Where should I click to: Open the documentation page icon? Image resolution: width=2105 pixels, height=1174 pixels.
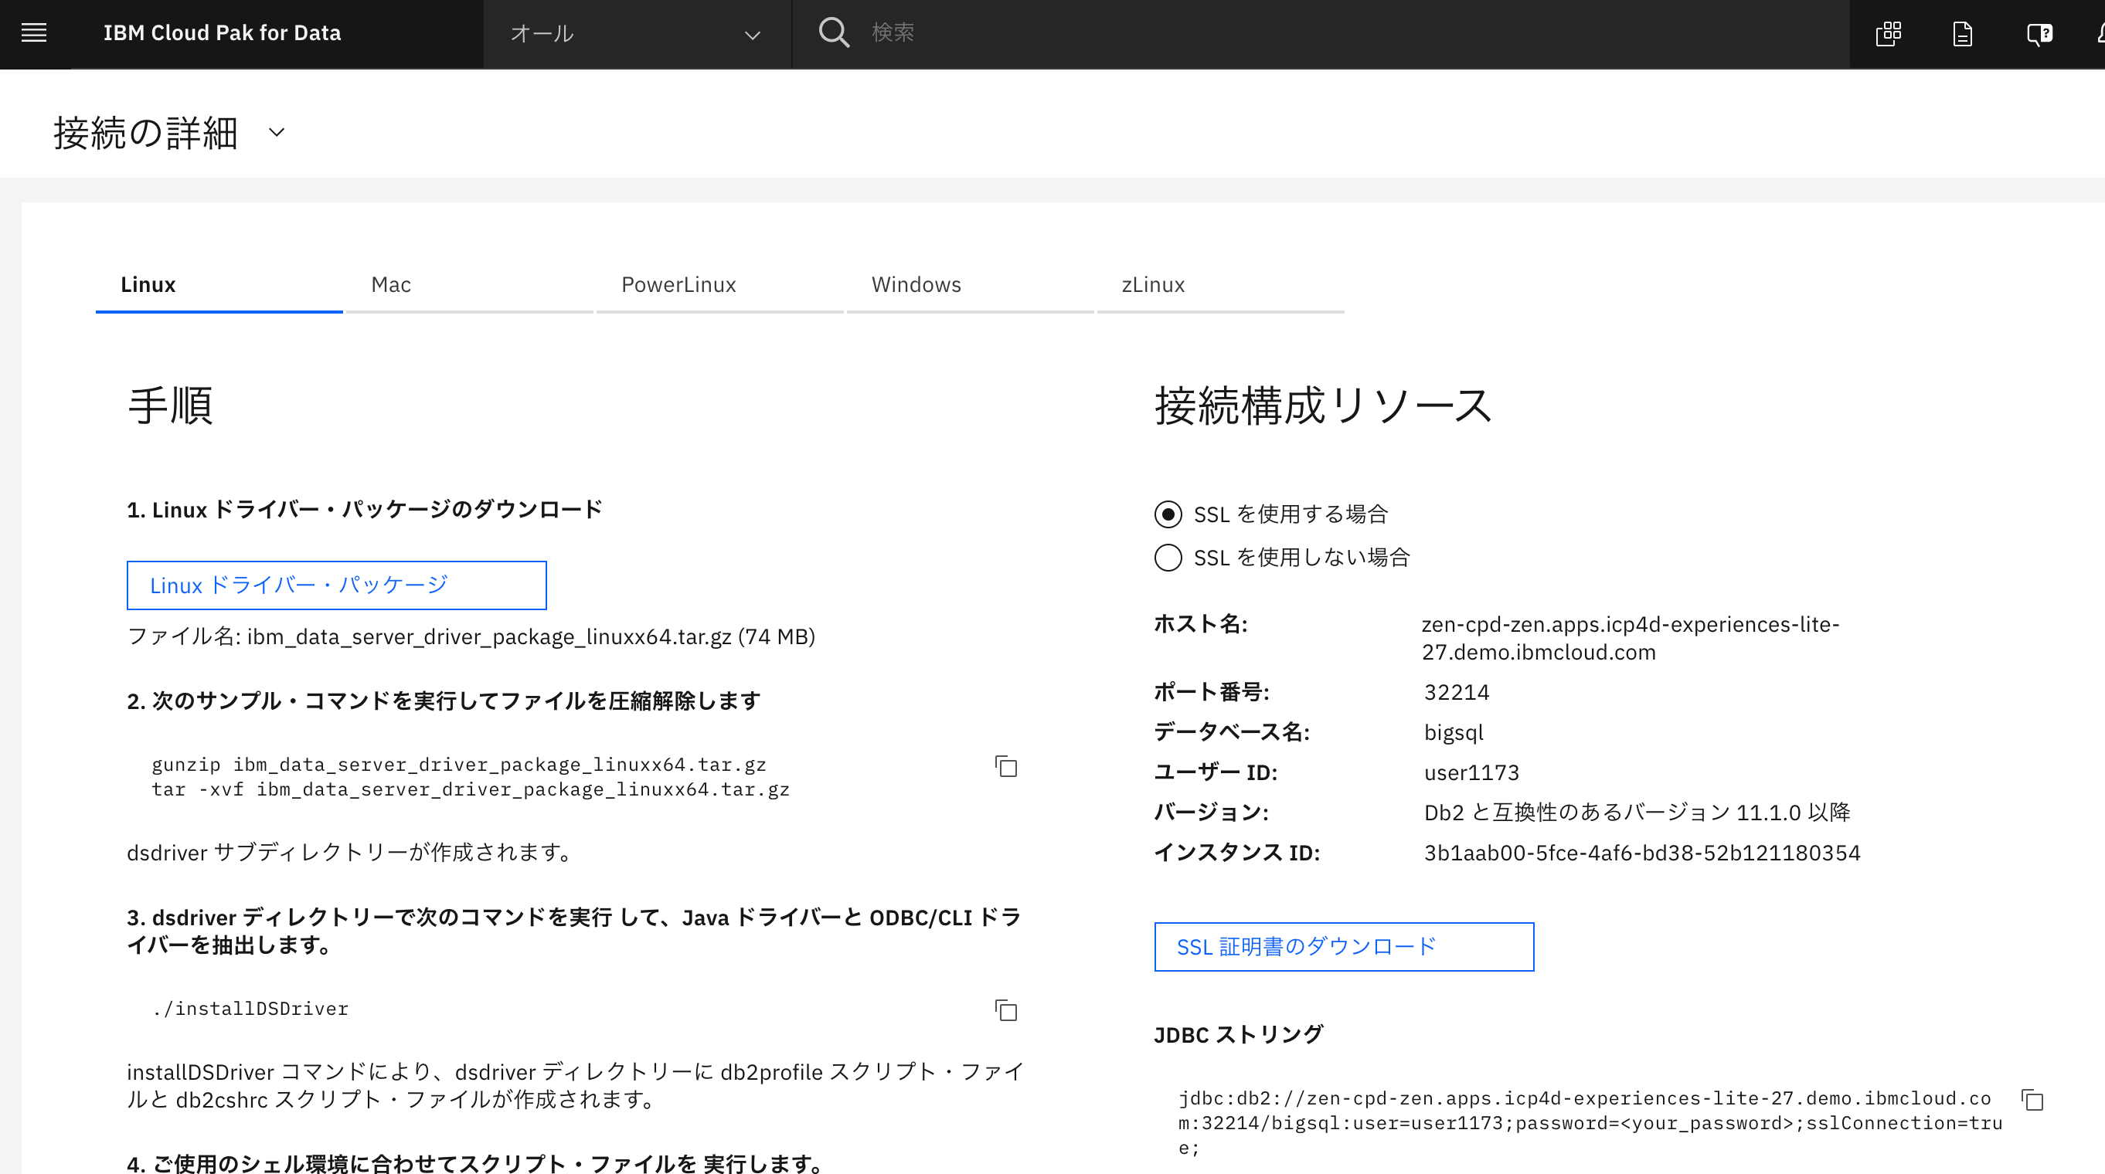point(1963,33)
